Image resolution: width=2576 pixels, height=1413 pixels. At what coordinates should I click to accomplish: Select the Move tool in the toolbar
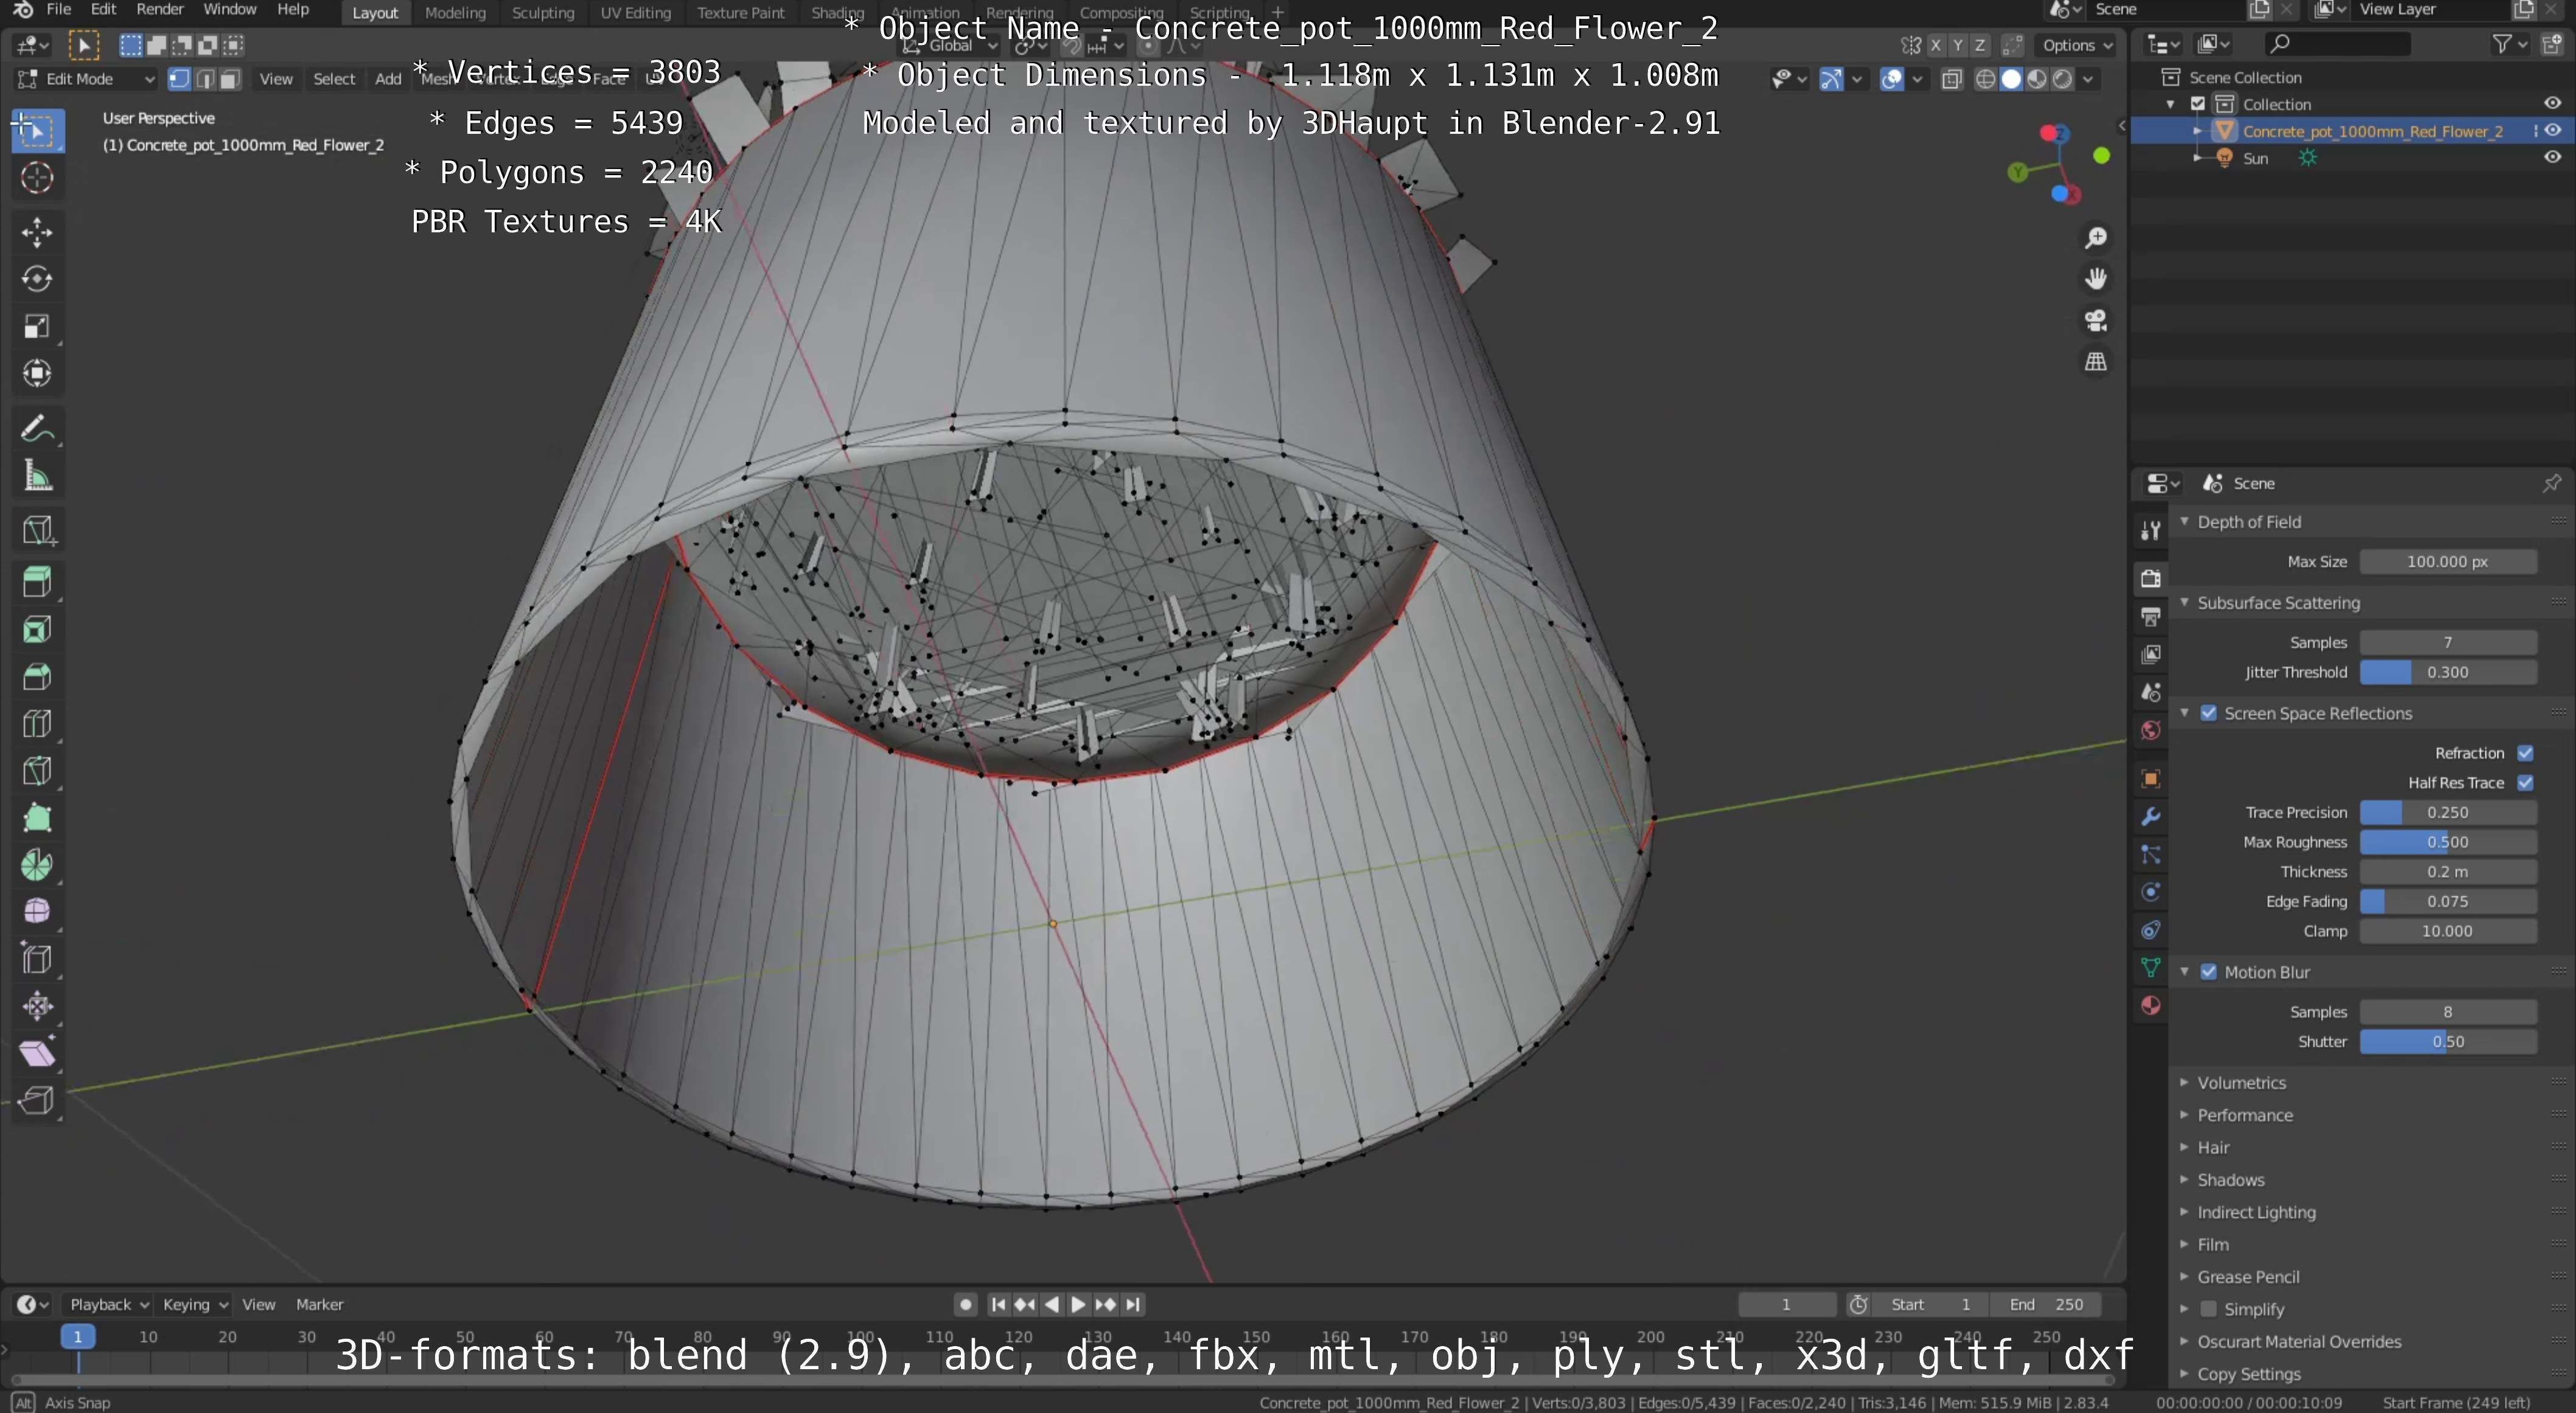pos(37,232)
